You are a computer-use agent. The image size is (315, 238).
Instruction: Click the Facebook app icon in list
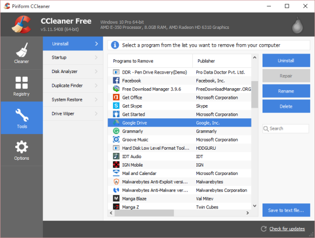116,80
